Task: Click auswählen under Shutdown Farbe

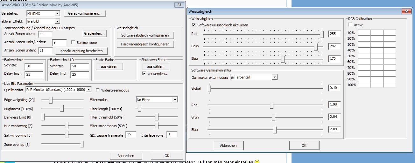Action: 155,66
